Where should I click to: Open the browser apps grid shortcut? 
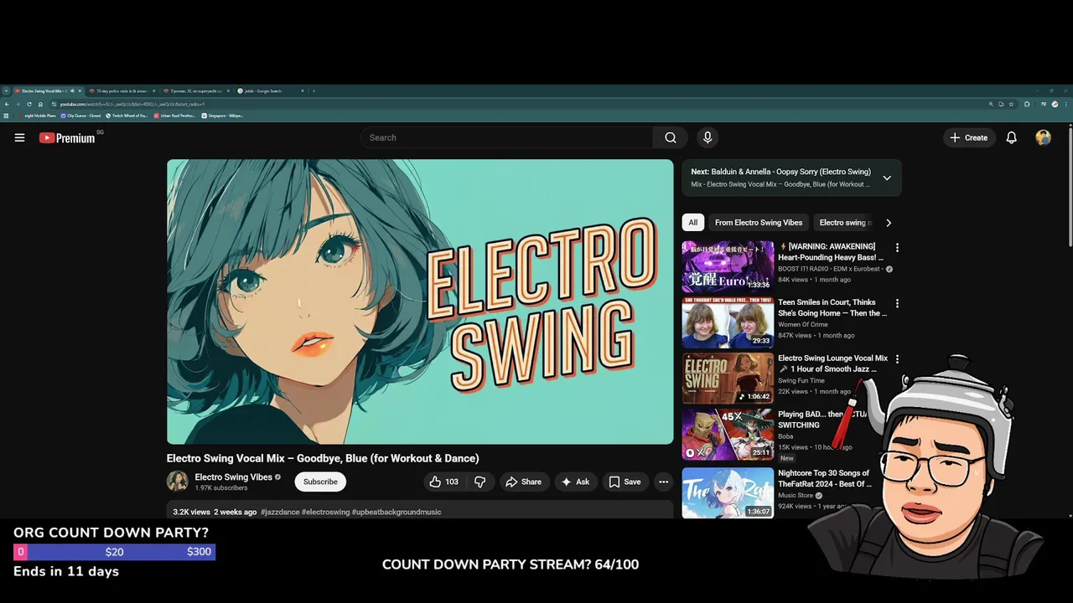coord(6,116)
